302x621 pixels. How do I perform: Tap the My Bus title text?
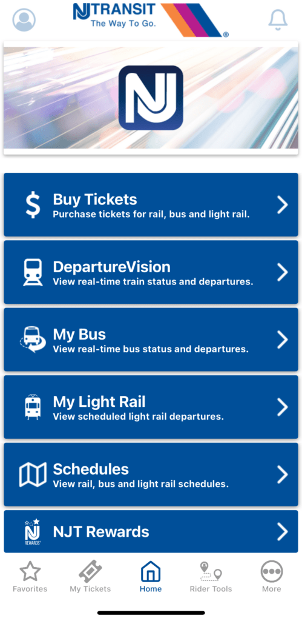pos(79,335)
